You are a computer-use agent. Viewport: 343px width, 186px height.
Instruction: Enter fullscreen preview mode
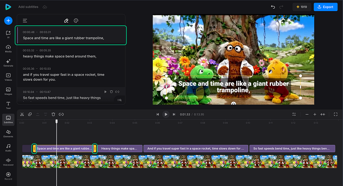[x=336, y=114]
